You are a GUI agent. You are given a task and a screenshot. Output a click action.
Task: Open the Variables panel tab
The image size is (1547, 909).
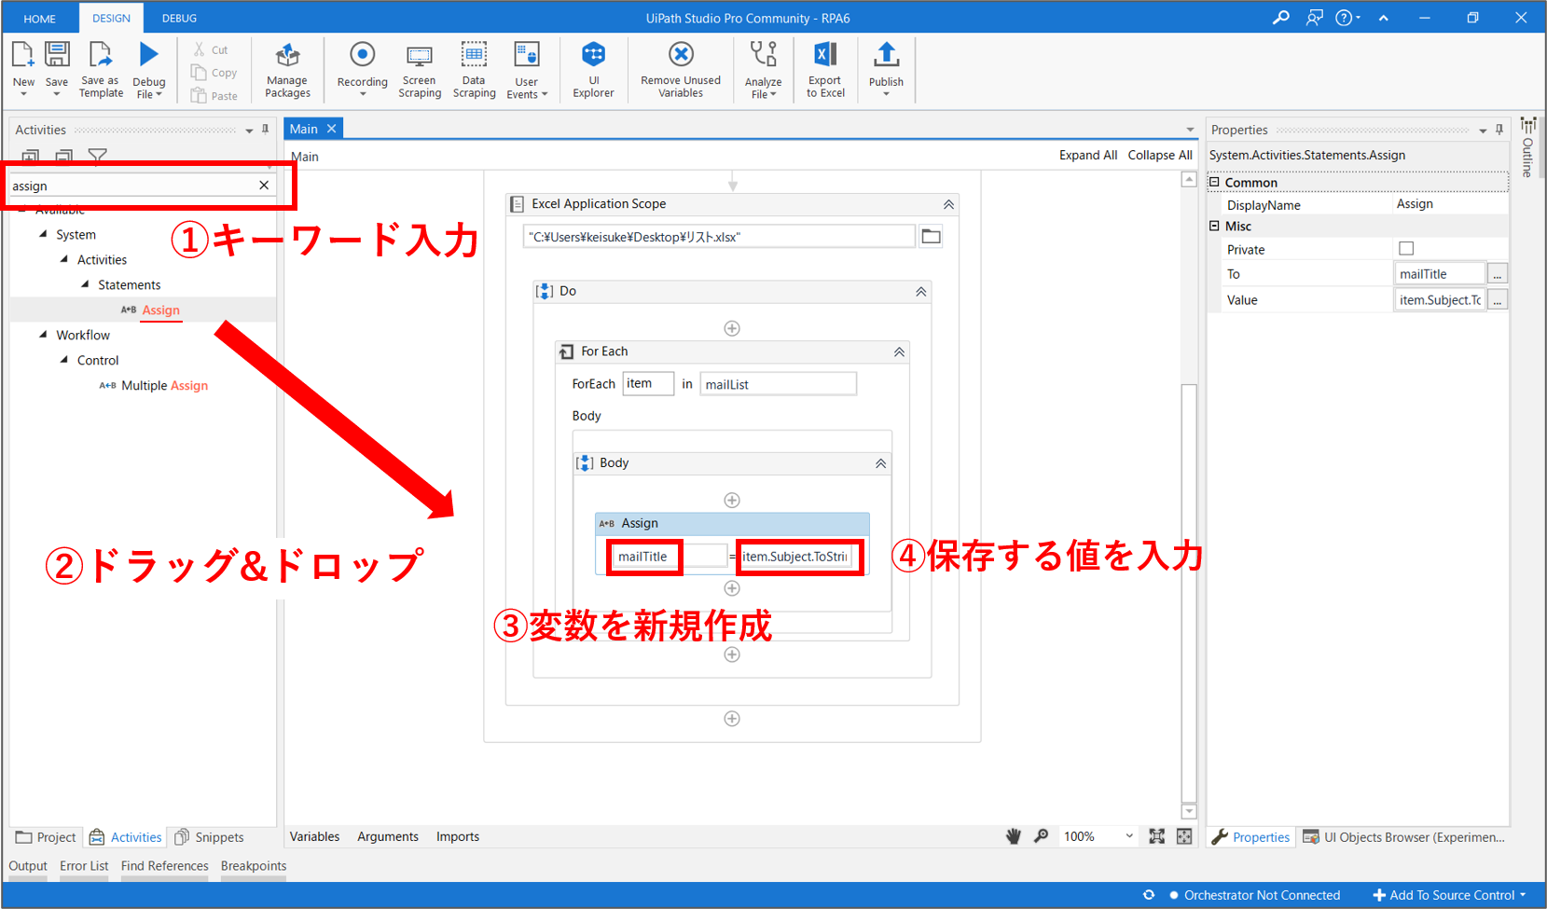(x=314, y=836)
